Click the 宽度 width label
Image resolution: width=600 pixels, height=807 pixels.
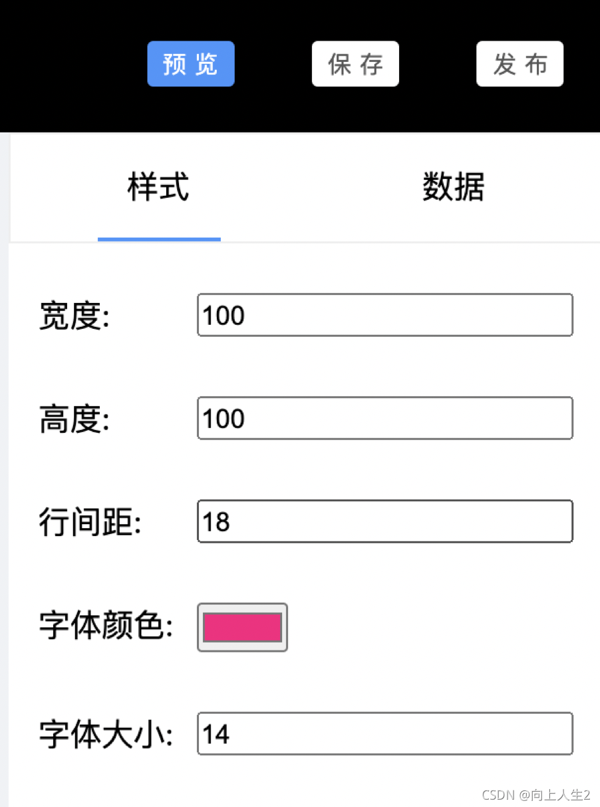tap(75, 318)
